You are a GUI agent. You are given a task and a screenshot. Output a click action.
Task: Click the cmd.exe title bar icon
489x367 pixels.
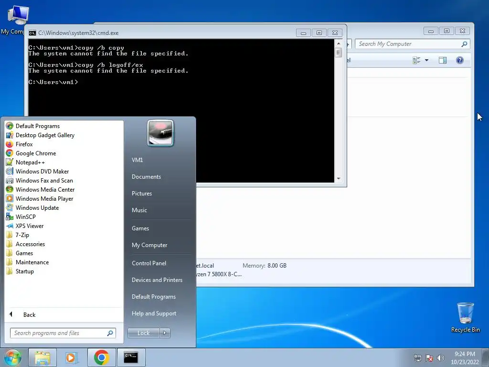tap(32, 33)
